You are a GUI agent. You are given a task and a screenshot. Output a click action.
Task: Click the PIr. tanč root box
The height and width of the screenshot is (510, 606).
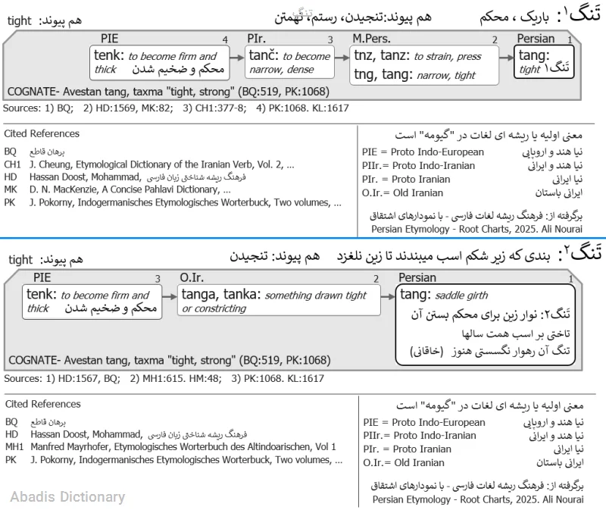(289, 62)
